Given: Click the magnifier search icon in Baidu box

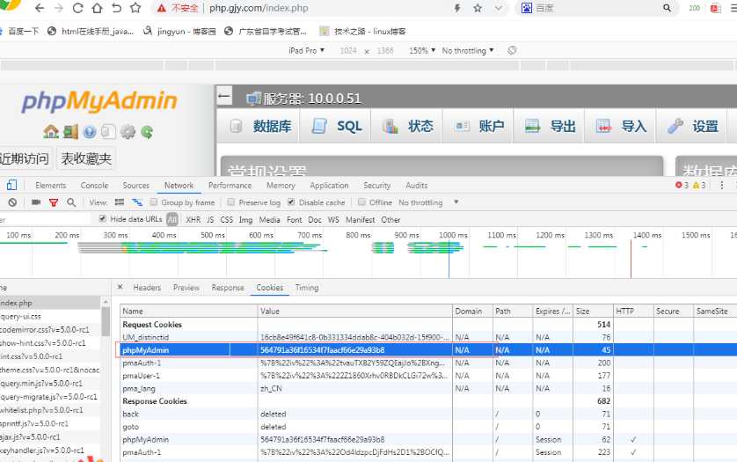Looking at the screenshot, I should (667, 8).
